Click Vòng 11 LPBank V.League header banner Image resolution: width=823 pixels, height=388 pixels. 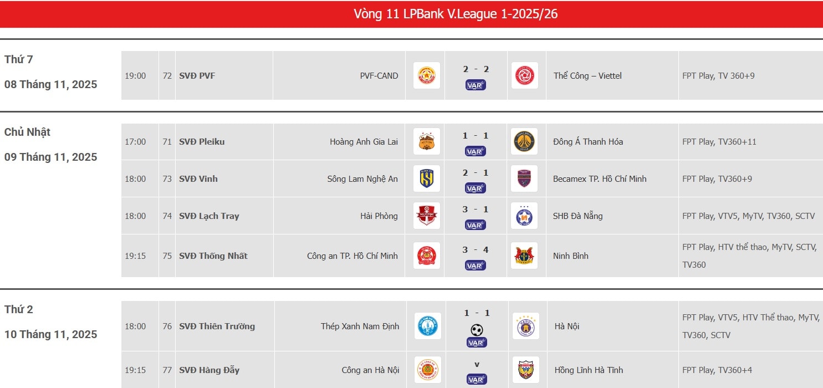[411, 14]
